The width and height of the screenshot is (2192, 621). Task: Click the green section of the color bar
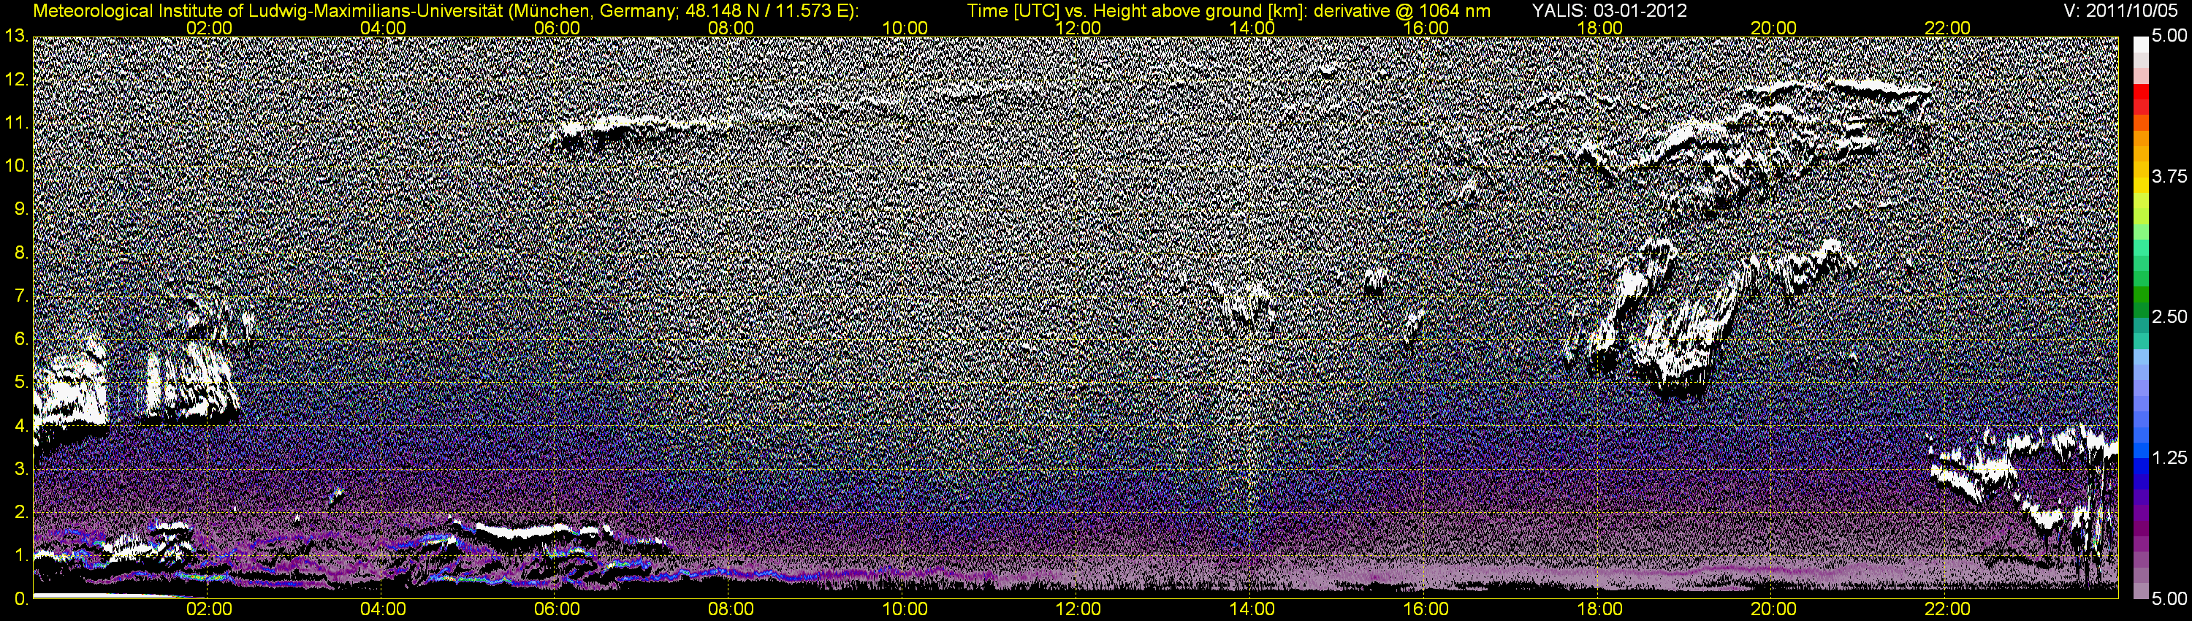point(2139,281)
